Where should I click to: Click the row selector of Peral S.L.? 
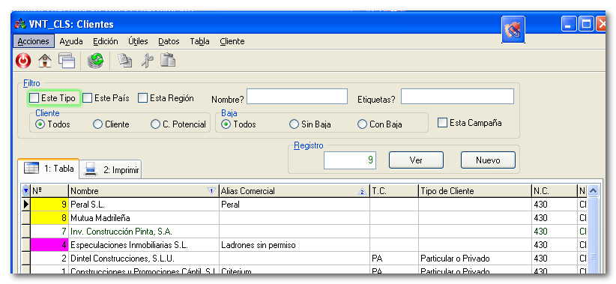[26, 205]
